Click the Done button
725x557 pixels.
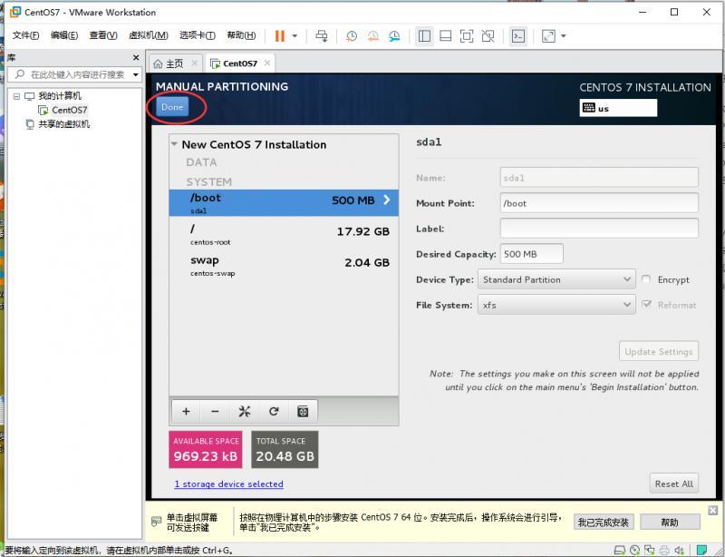[172, 107]
